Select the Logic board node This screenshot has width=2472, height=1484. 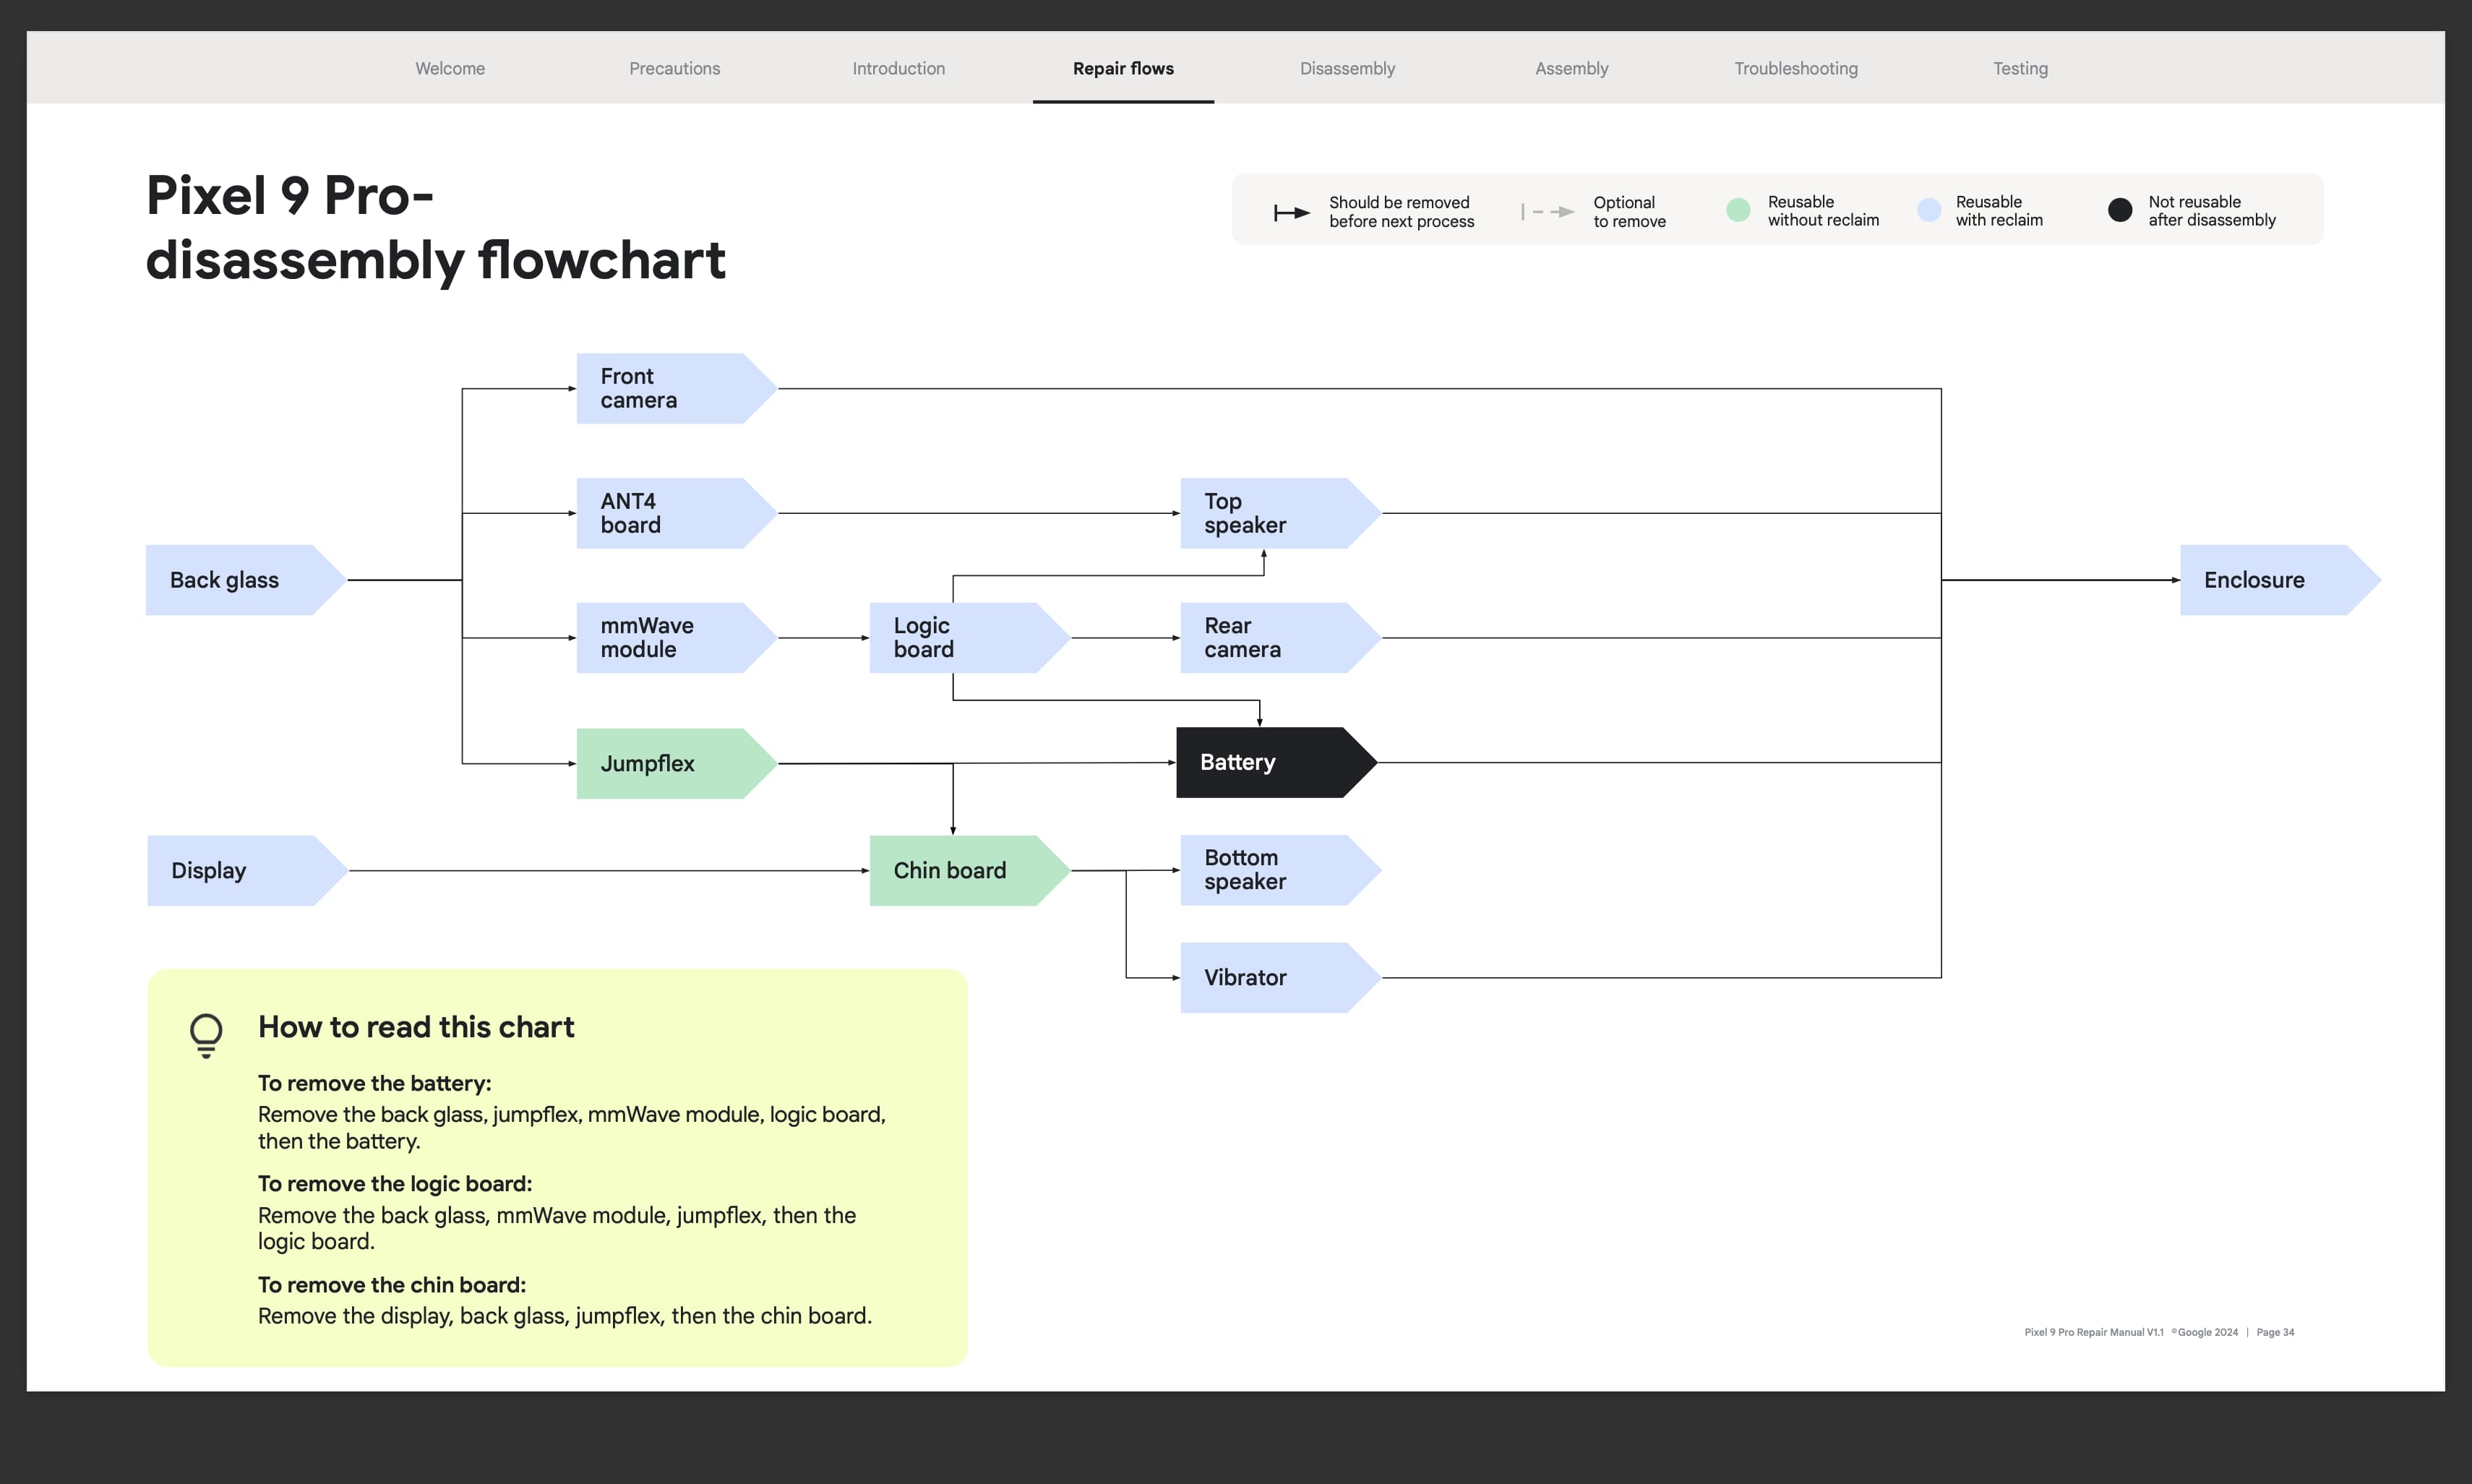coord(958,637)
